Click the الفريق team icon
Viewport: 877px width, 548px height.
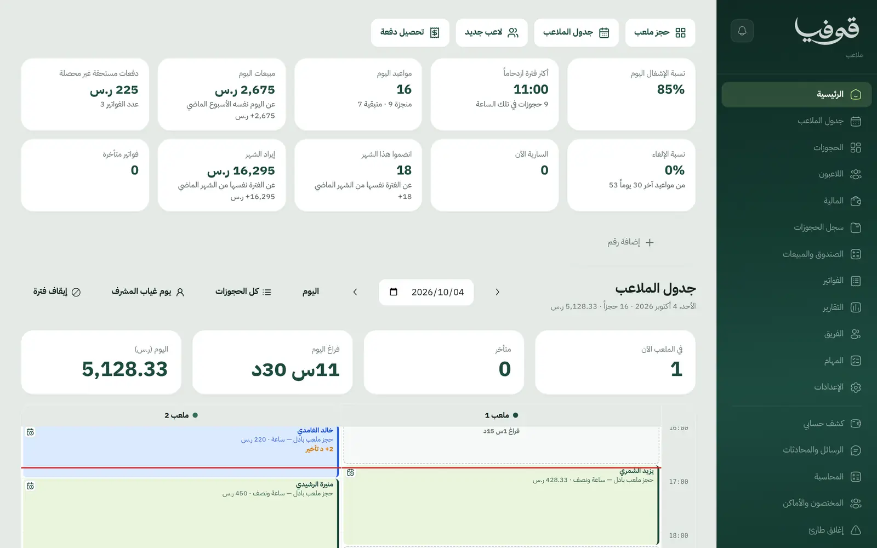pyautogui.click(x=856, y=334)
